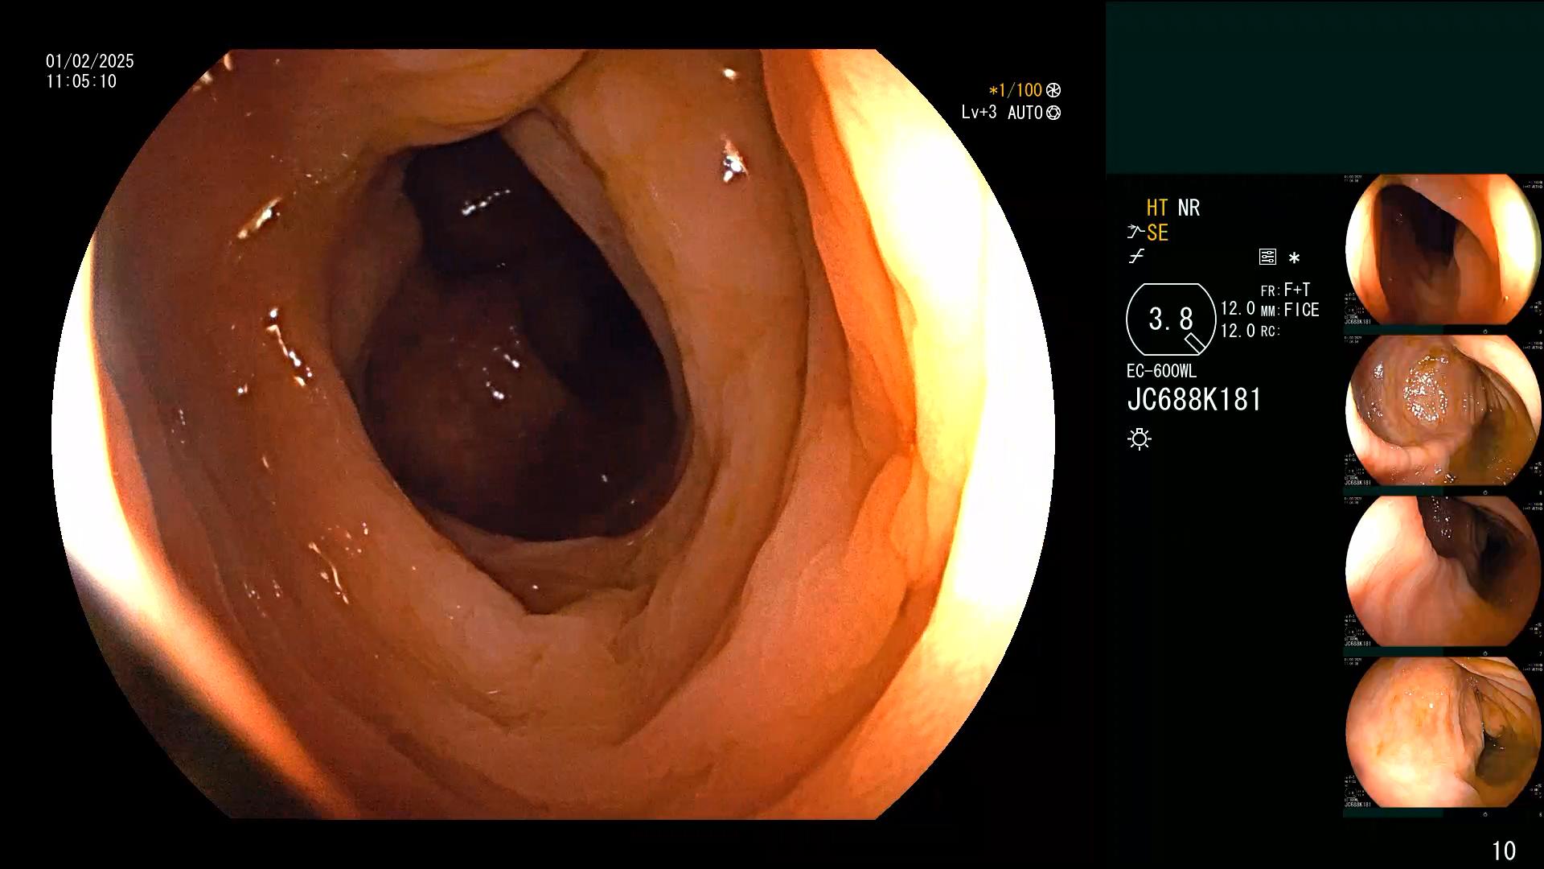Viewport: 1544px width, 869px height.
Task: Click the time stamp 11:05:10
Action: point(81,81)
